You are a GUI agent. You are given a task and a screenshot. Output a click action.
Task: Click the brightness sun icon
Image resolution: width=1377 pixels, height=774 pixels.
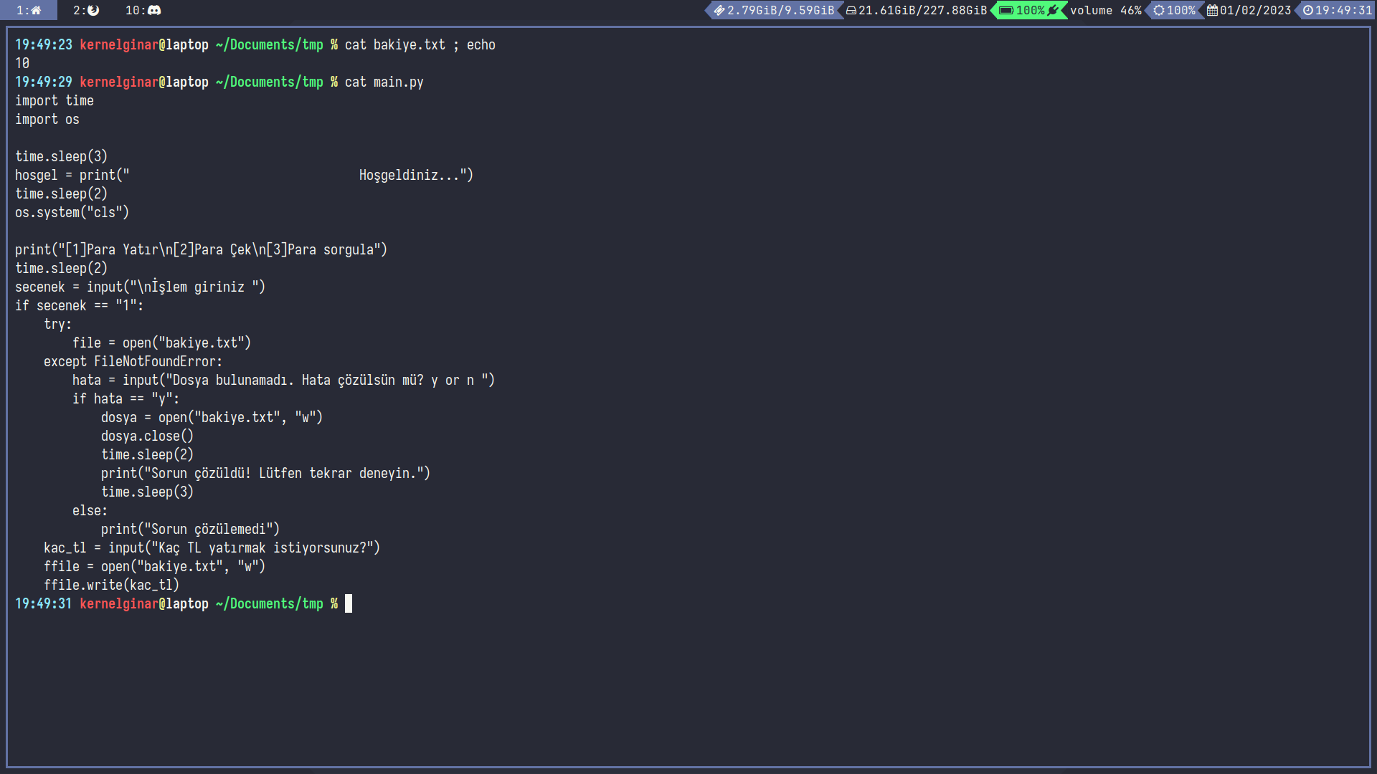1158,10
